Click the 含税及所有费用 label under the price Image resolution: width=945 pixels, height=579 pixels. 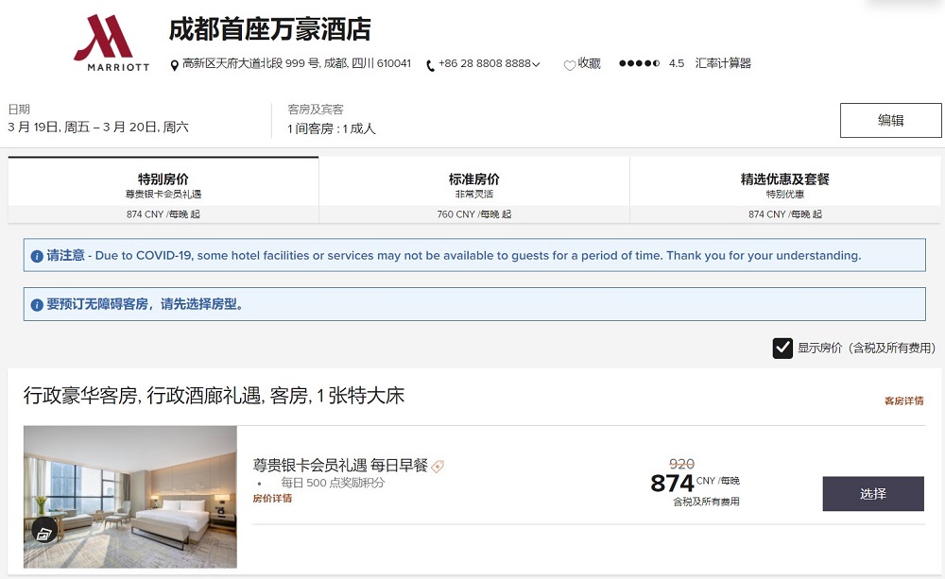point(706,502)
